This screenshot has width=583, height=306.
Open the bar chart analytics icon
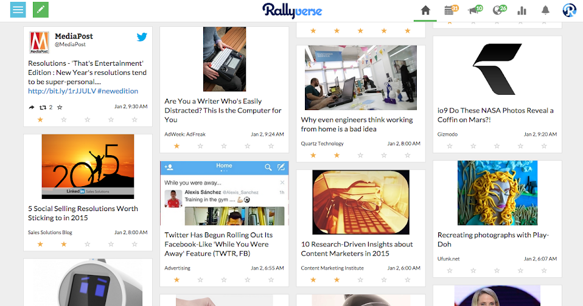[522, 10]
